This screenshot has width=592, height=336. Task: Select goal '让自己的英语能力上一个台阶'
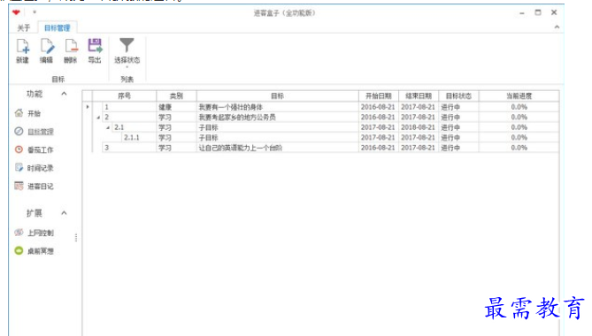241,148
